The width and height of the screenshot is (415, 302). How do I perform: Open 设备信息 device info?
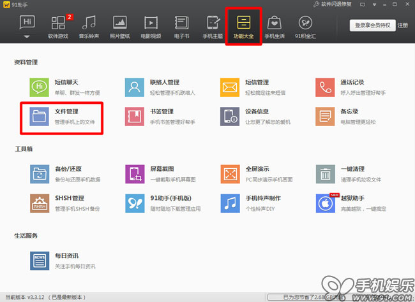[x=230, y=116]
